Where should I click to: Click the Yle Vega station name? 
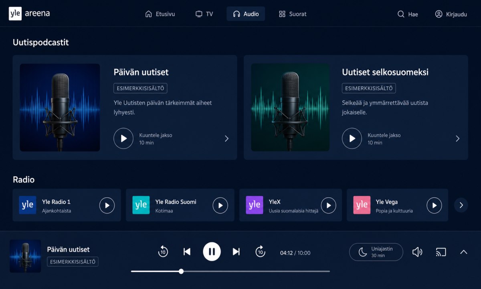pos(387,202)
